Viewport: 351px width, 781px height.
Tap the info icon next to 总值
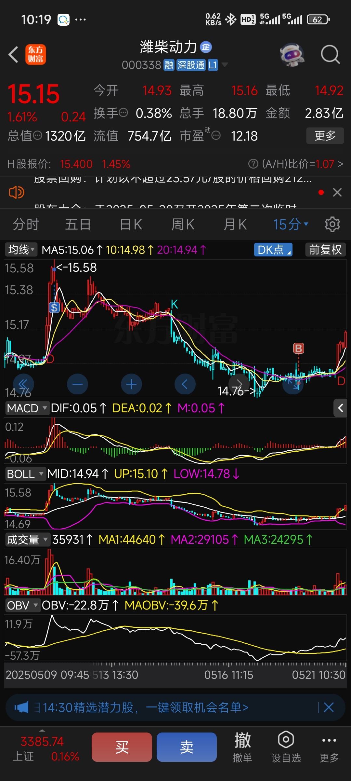tap(38, 135)
